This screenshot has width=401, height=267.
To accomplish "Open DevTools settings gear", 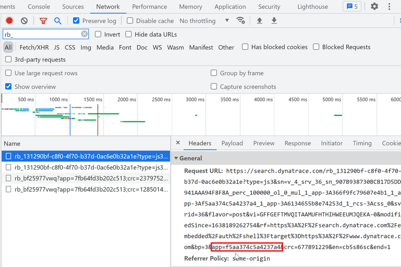I will (x=374, y=7).
